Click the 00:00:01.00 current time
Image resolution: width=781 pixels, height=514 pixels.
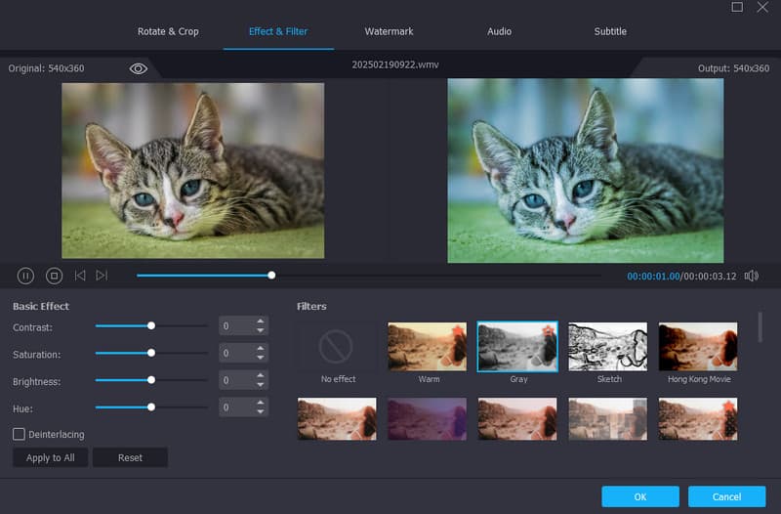point(653,277)
